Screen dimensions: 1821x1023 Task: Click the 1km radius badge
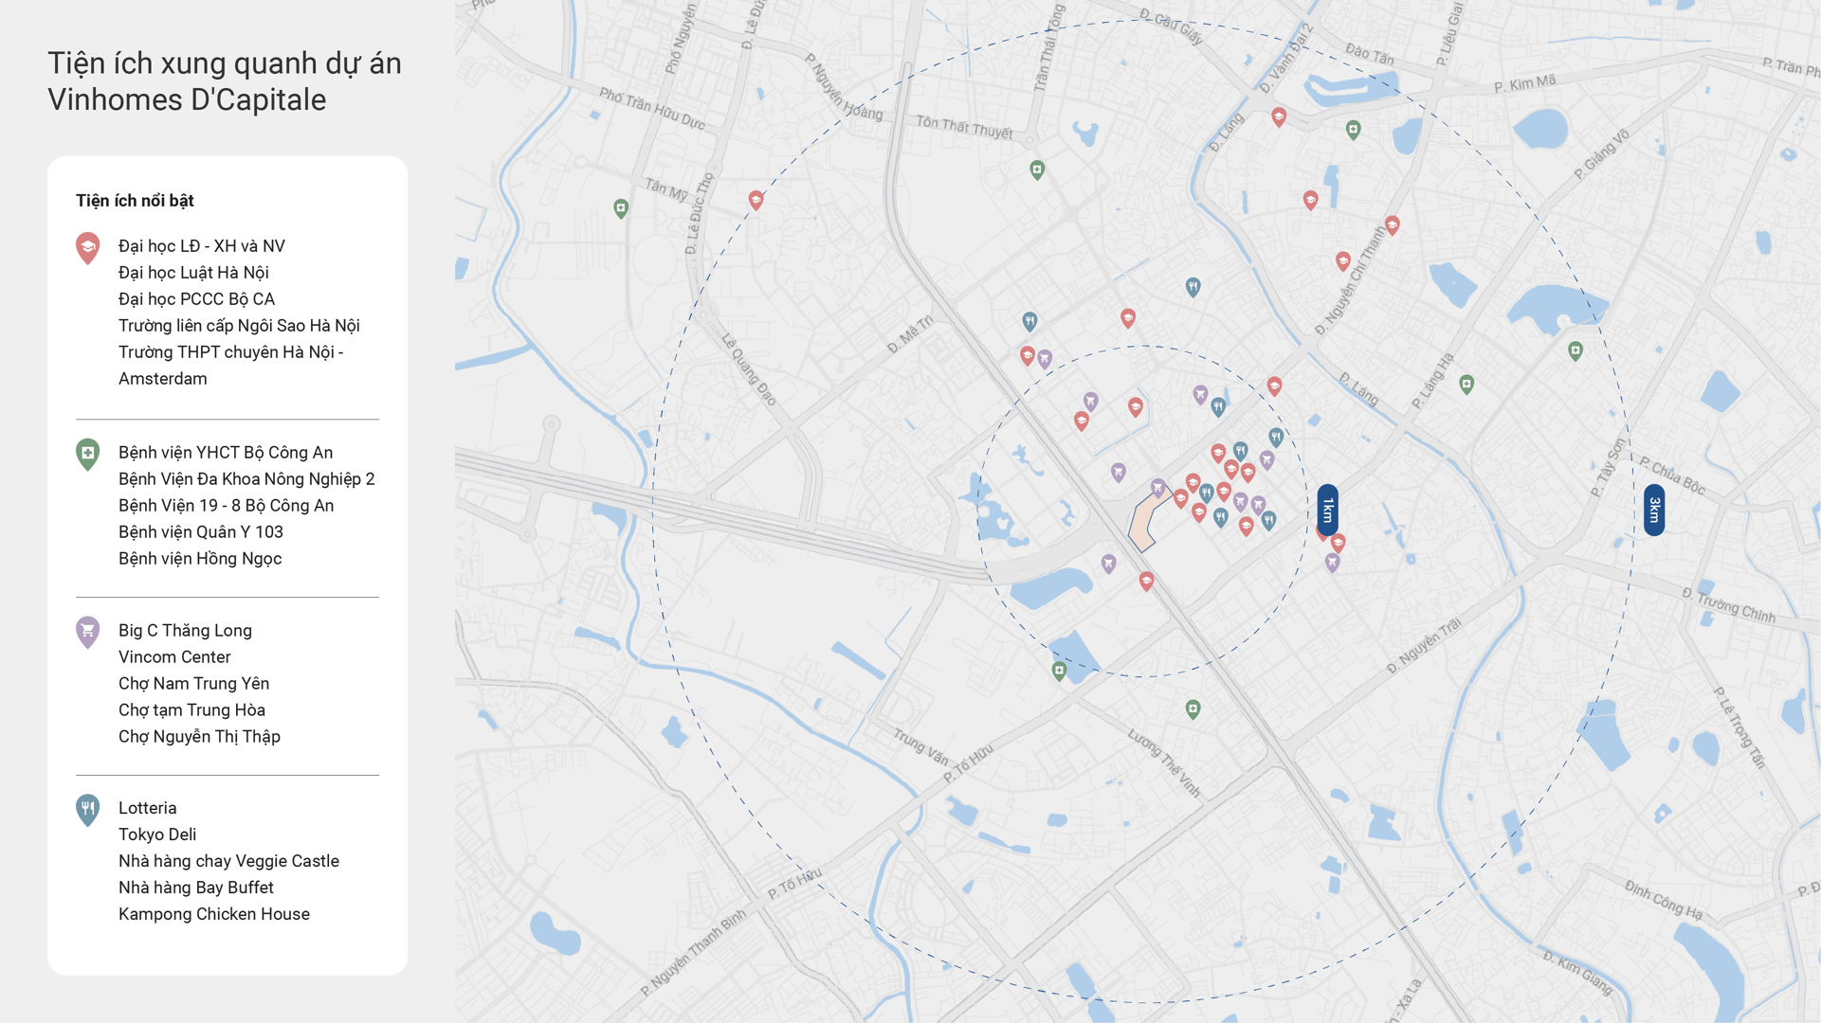click(1328, 511)
